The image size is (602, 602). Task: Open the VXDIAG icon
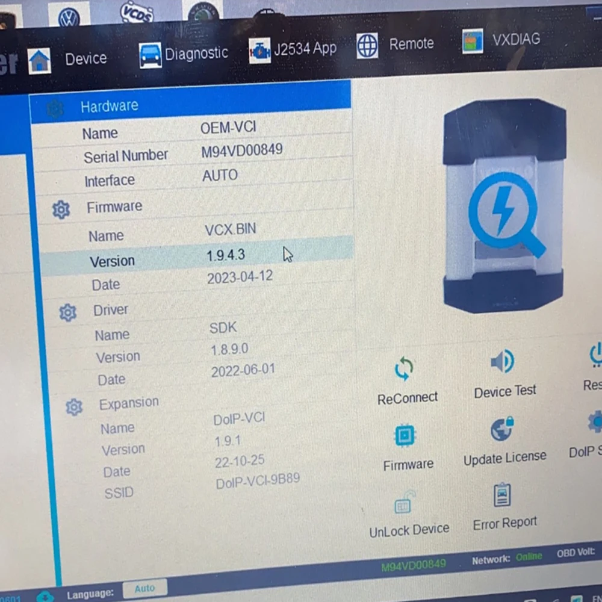473,41
